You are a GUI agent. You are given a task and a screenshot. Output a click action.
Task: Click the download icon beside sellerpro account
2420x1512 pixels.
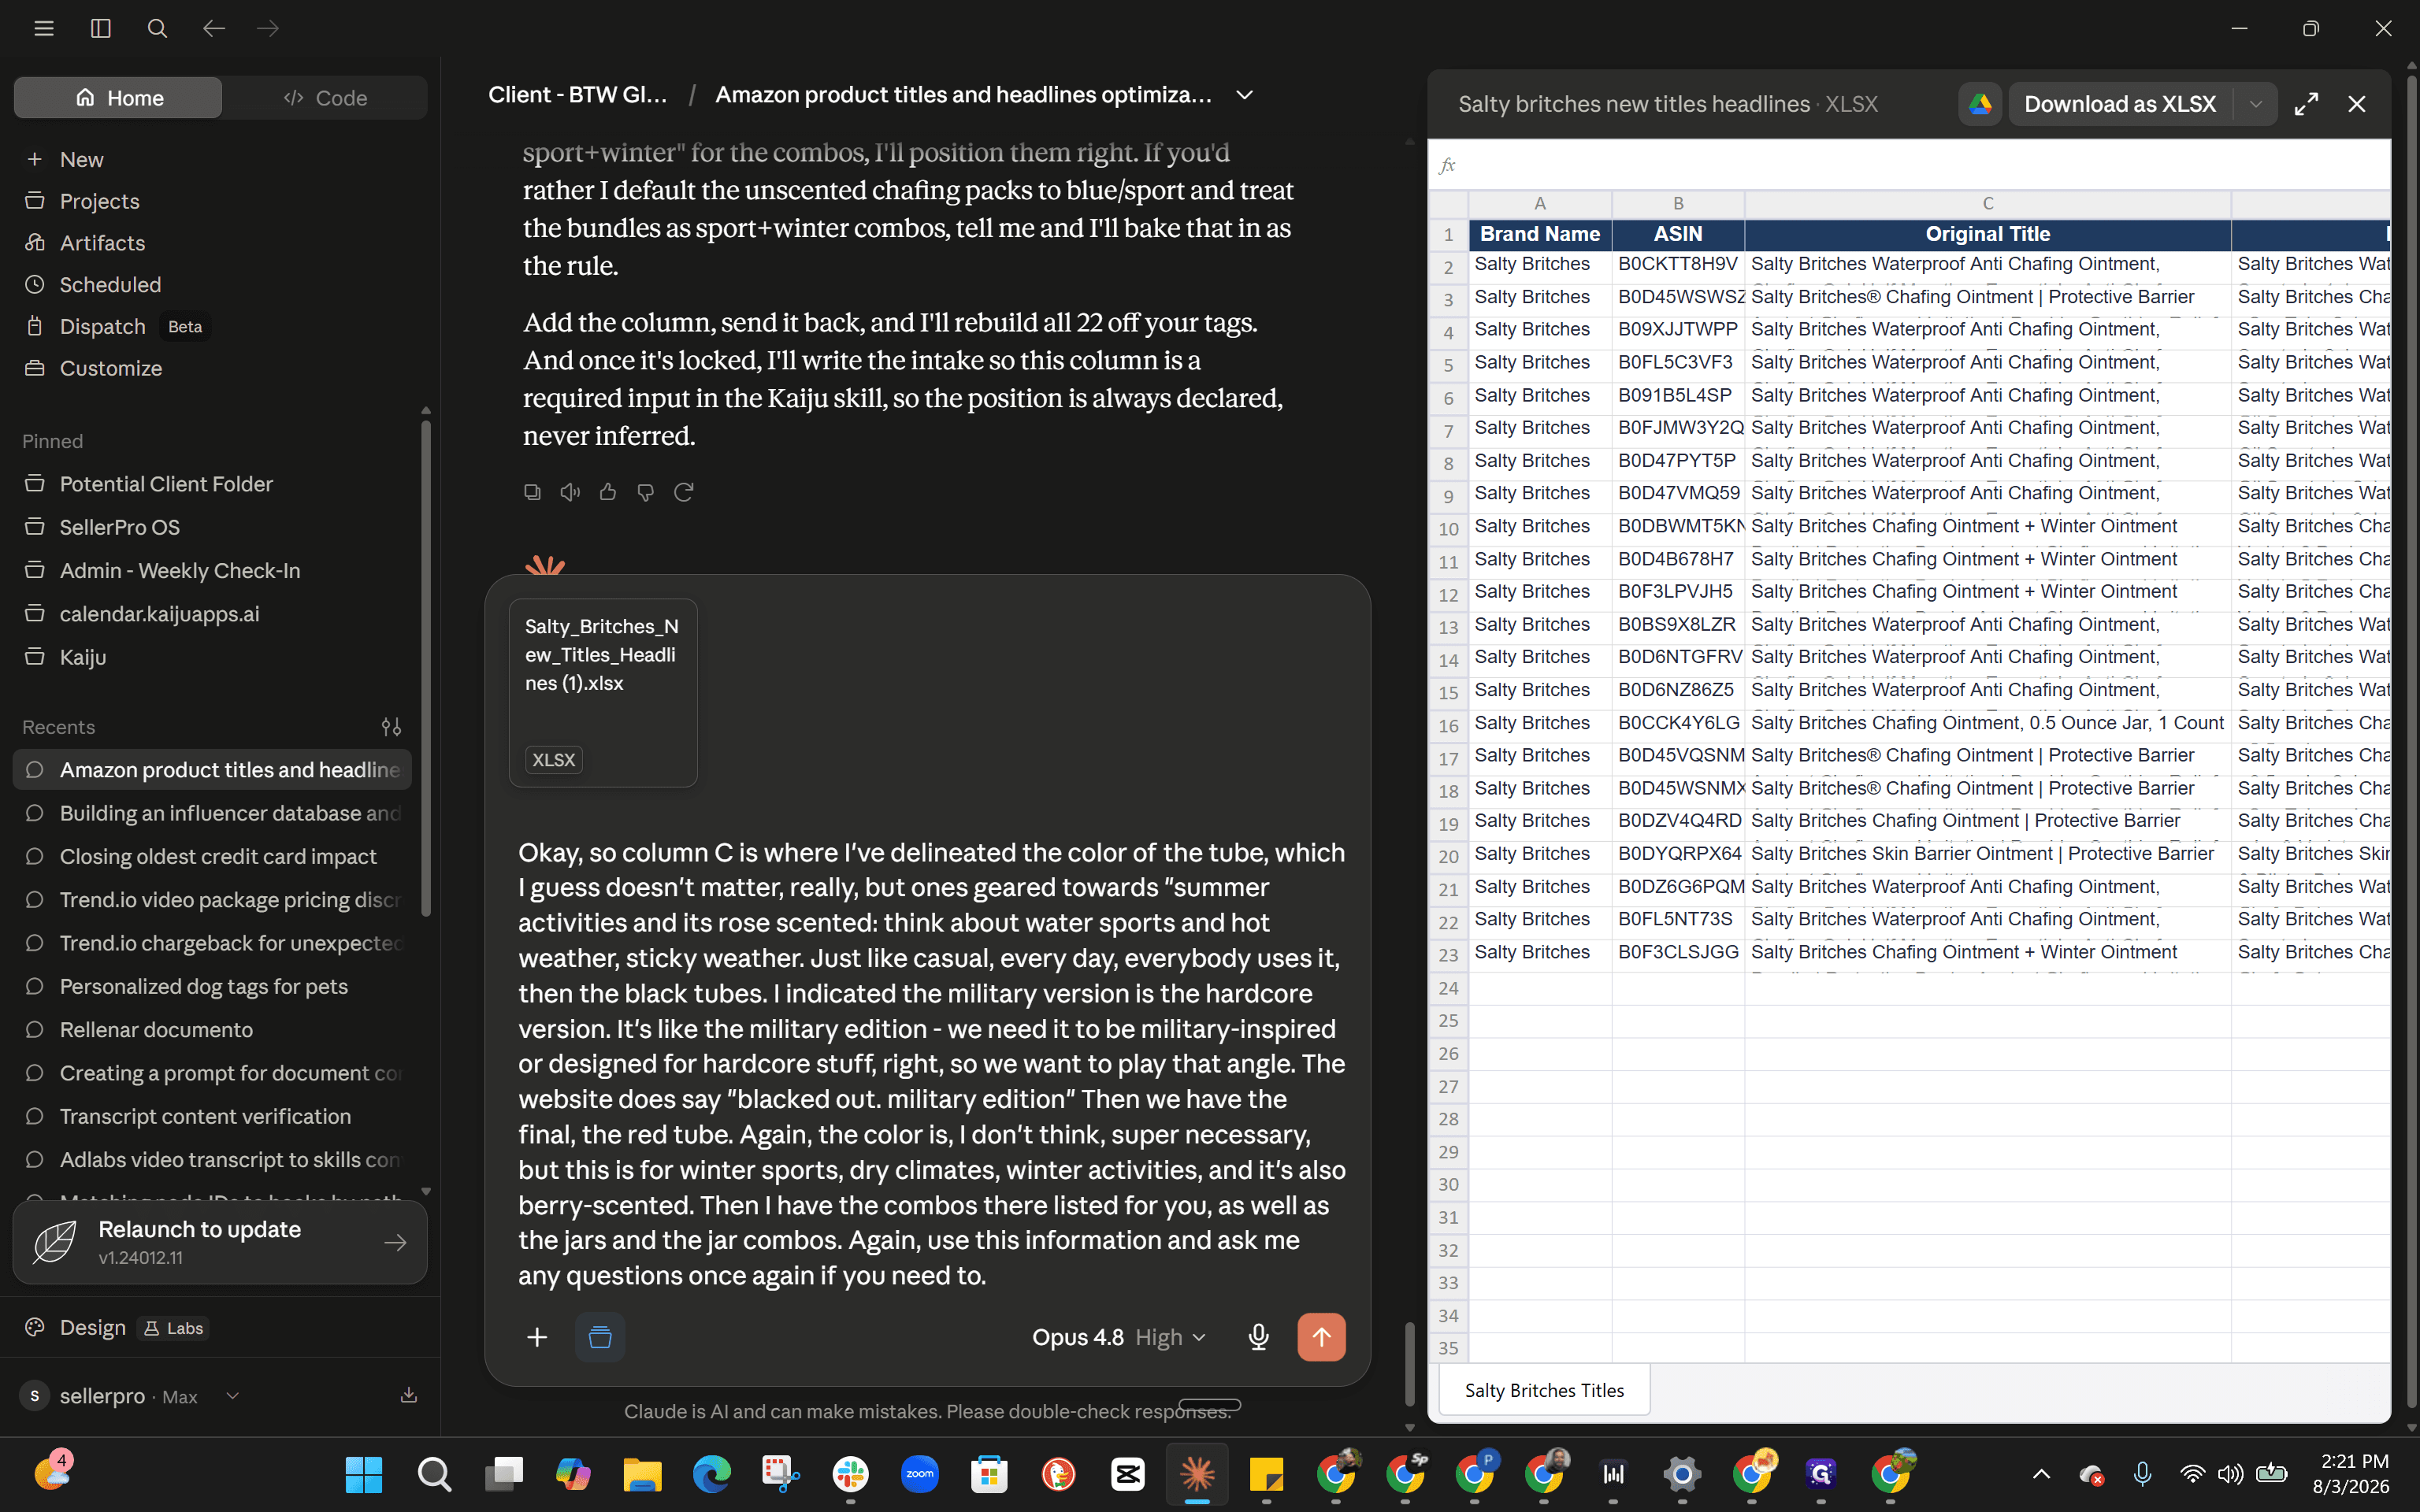point(409,1395)
